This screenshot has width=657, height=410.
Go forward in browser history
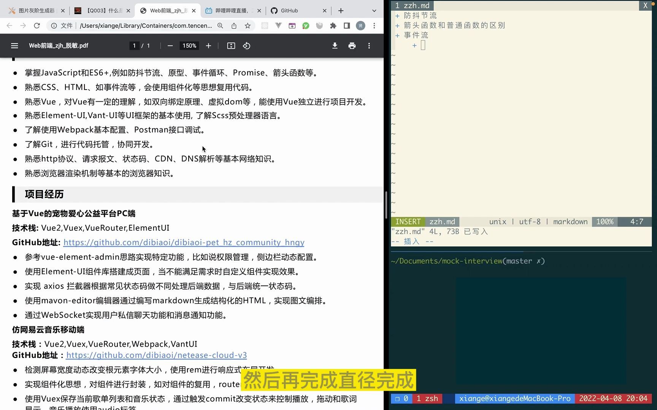(x=23, y=25)
